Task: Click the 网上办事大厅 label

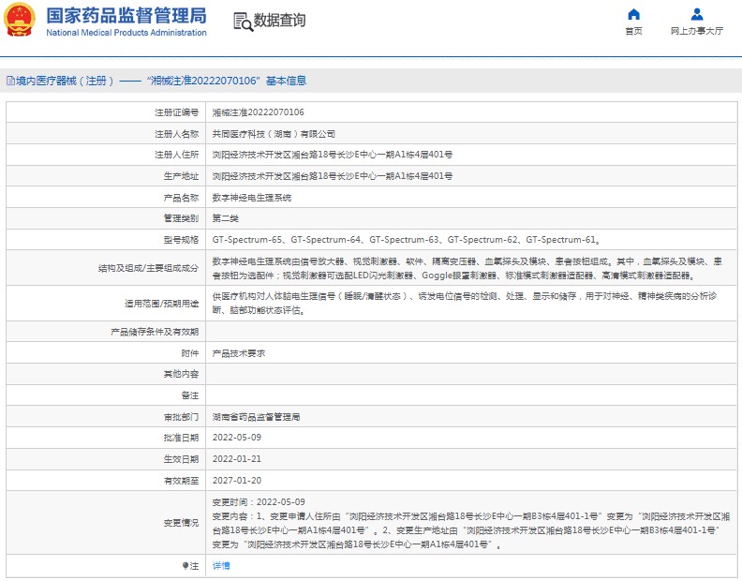Action: pos(697,31)
